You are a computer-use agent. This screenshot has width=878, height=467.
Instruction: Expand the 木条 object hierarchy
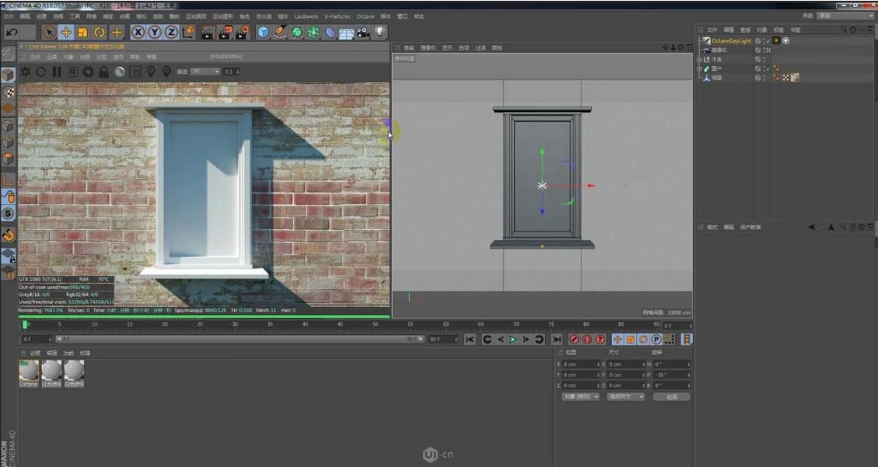tap(698, 60)
